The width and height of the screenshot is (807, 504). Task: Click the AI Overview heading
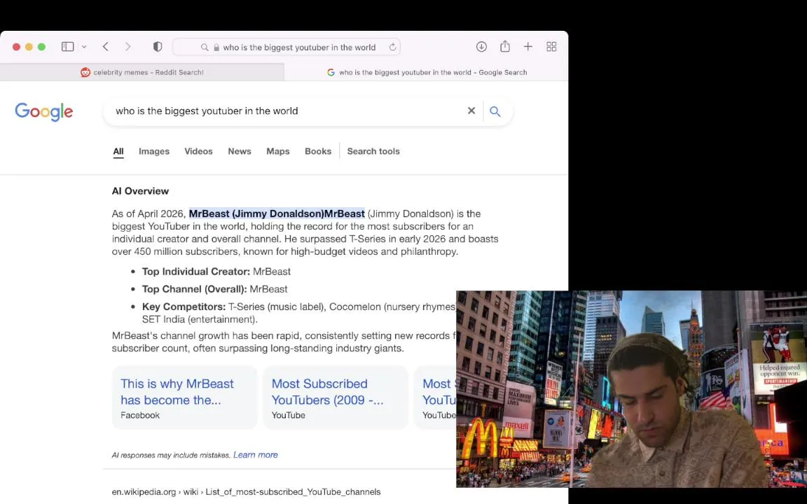(141, 191)
